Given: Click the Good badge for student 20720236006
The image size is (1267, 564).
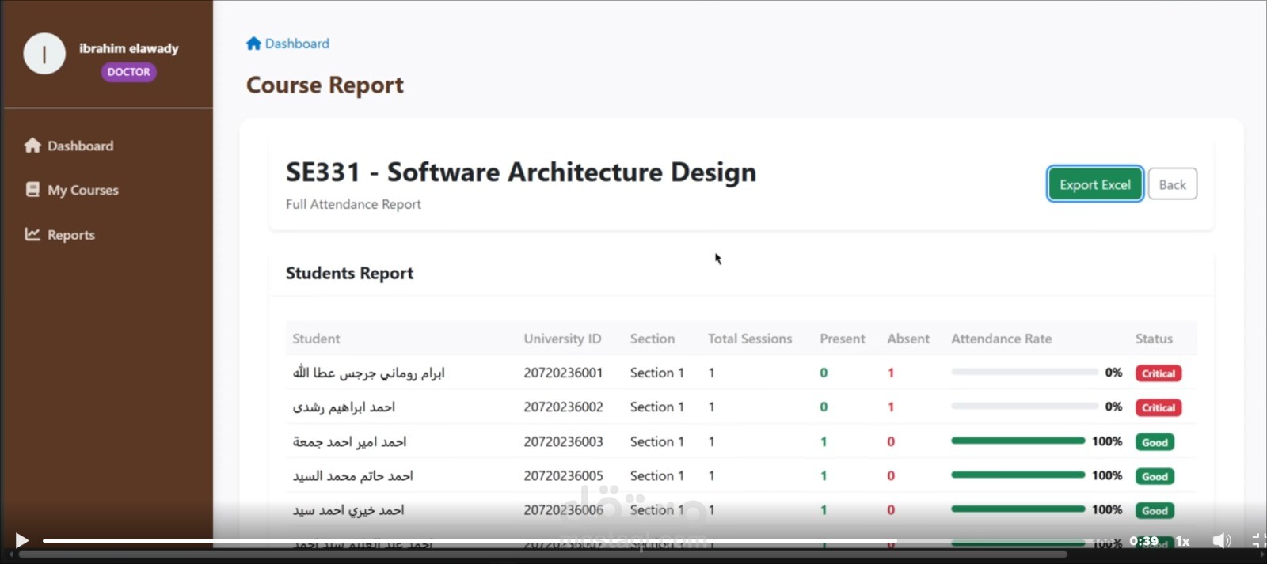Looking at the screenshot, I should 1155,510.
